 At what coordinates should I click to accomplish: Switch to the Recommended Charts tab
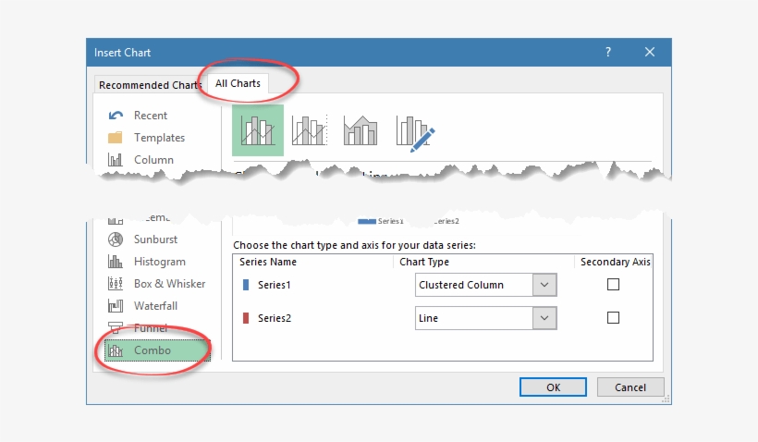[151, 85]
